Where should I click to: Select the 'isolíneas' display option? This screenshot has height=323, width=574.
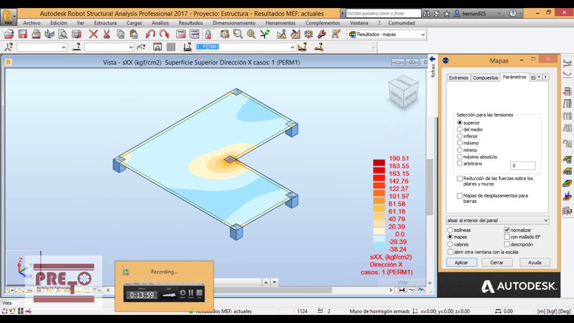point(450,230)
